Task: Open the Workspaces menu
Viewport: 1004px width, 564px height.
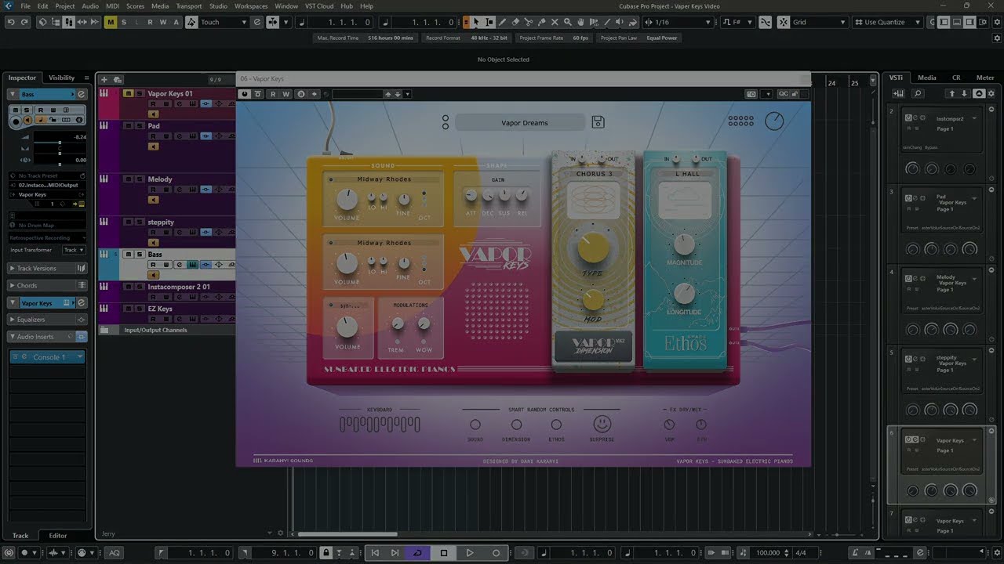Action: click(251, 6)
